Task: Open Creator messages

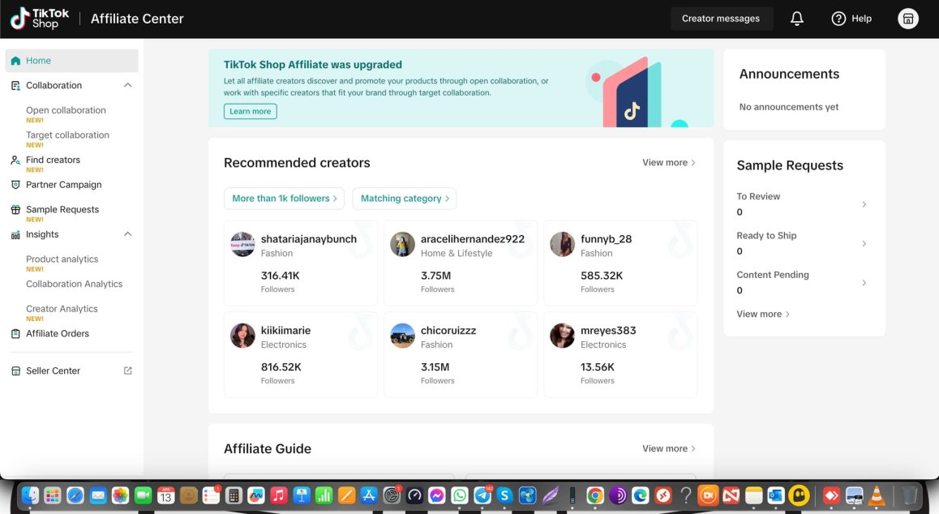Action: [x=721, y=19]
